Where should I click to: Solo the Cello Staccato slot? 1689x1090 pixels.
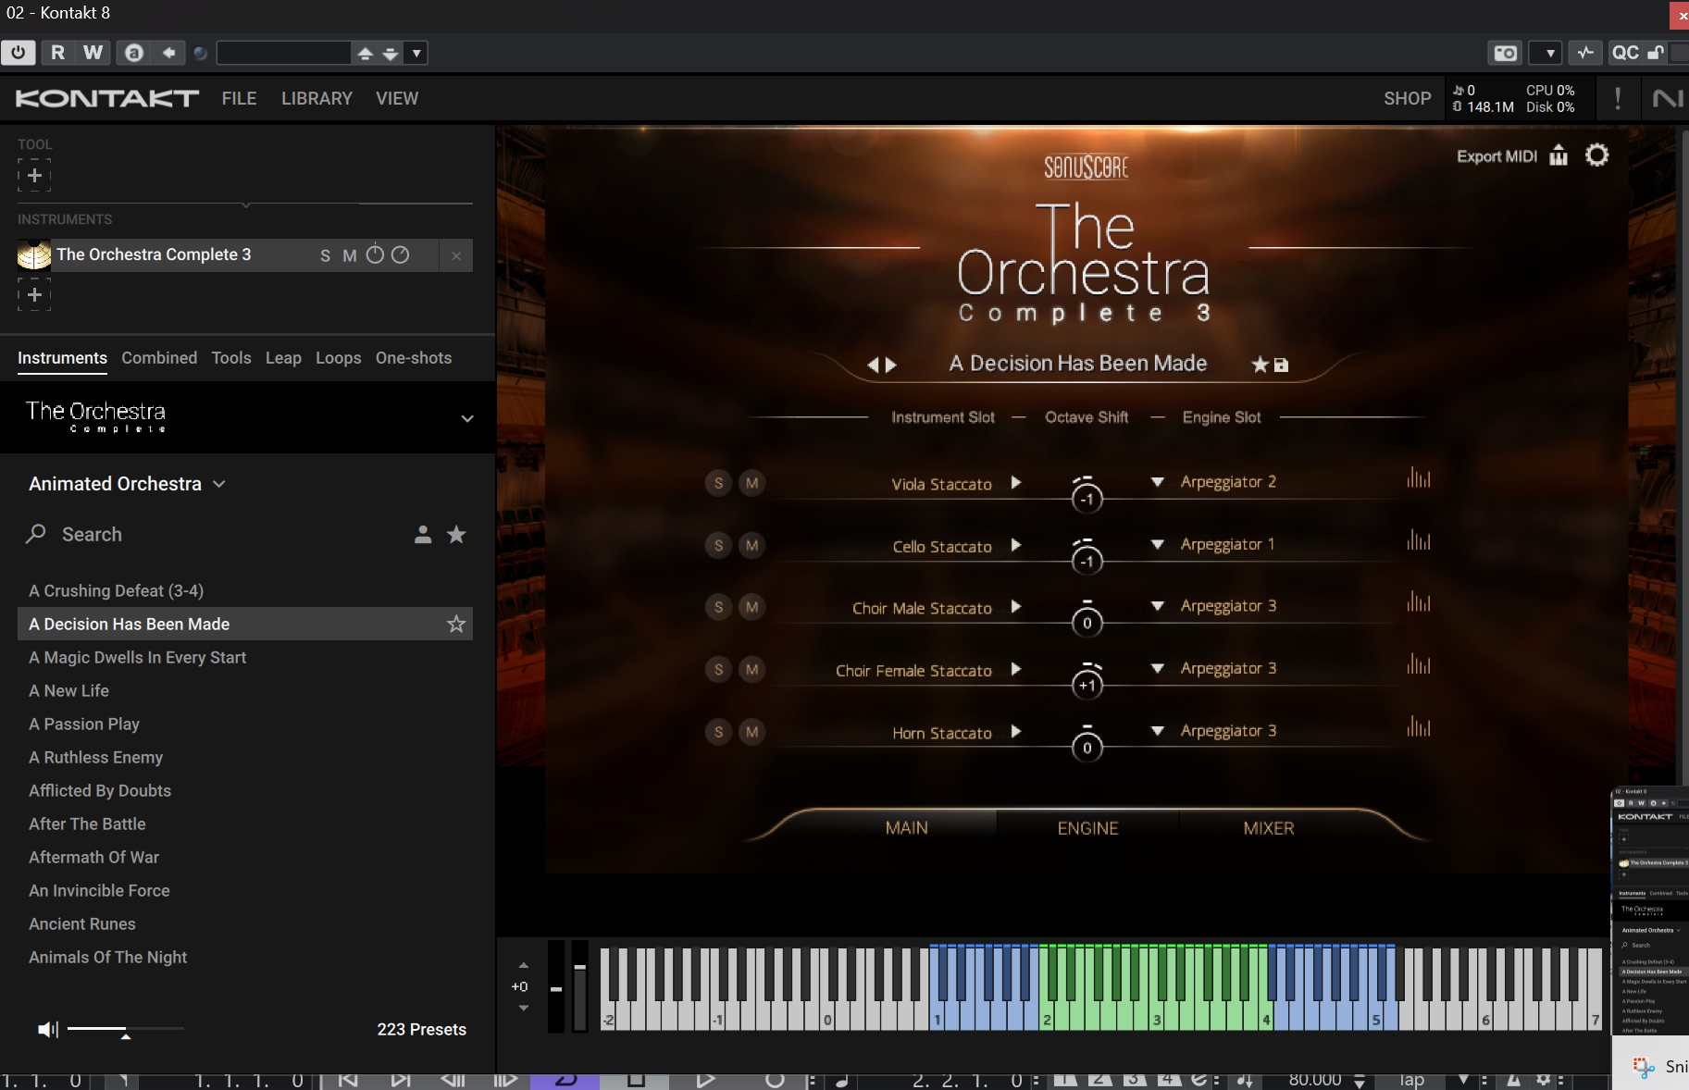tap(718, 545)
